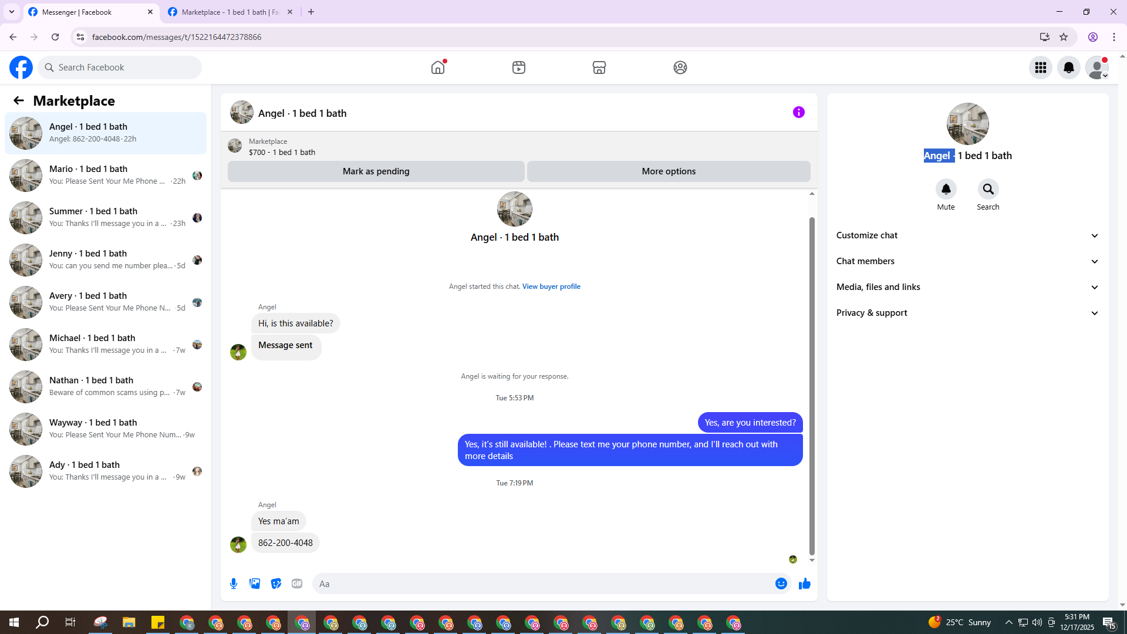
Task: Open Facebook notifications bell
Action: 1068,68
